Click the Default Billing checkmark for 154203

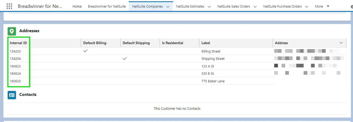[x=85, y=51]
